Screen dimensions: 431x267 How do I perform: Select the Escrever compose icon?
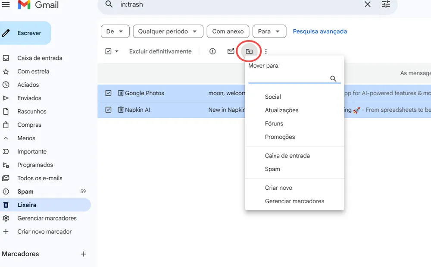click(5, 32)
